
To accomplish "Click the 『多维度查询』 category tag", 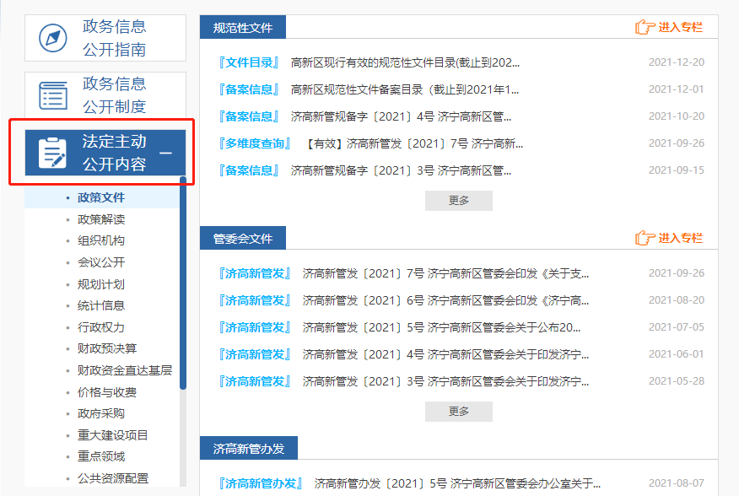I will point(255,143).
